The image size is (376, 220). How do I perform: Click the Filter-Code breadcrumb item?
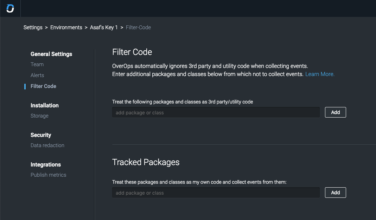pyautogui.click(x=138, y=27)
